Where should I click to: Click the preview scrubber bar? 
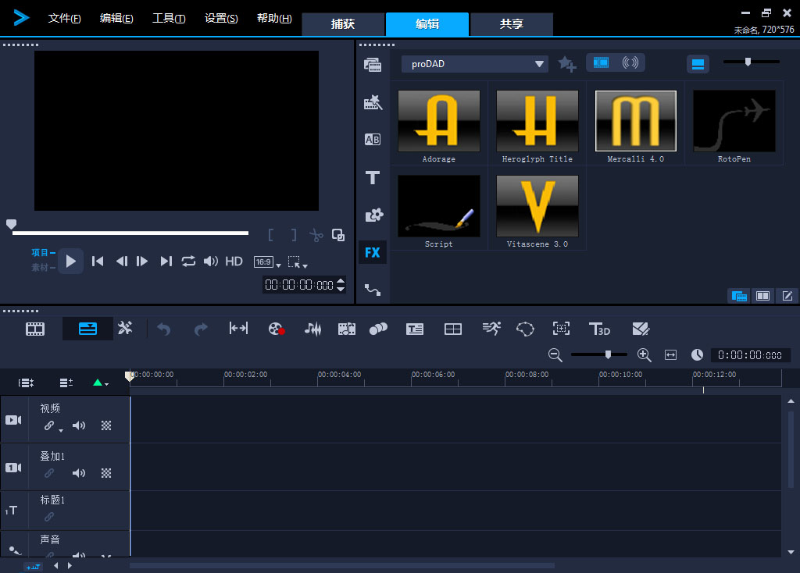(x=130, y=233)
